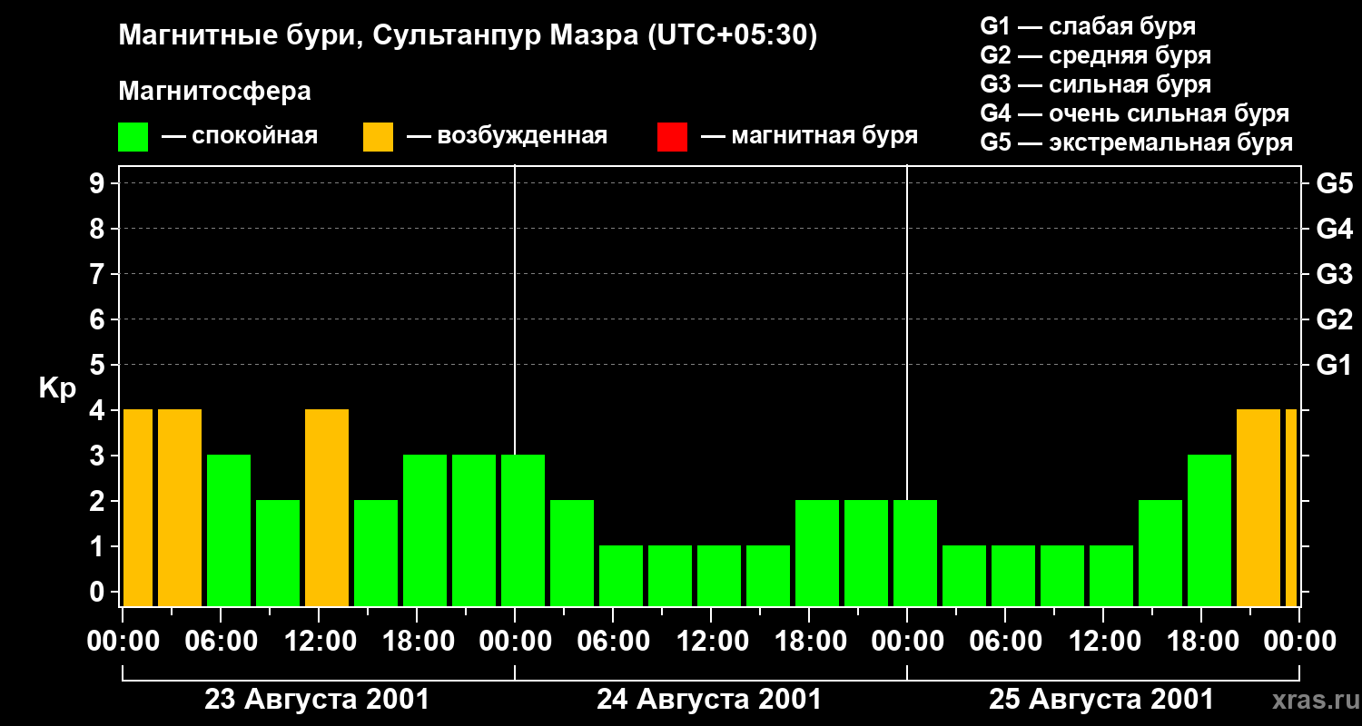1362x726 pixels.
Task: Click the '06:00' tick label for 25 August
Action: coord(1005,641)
